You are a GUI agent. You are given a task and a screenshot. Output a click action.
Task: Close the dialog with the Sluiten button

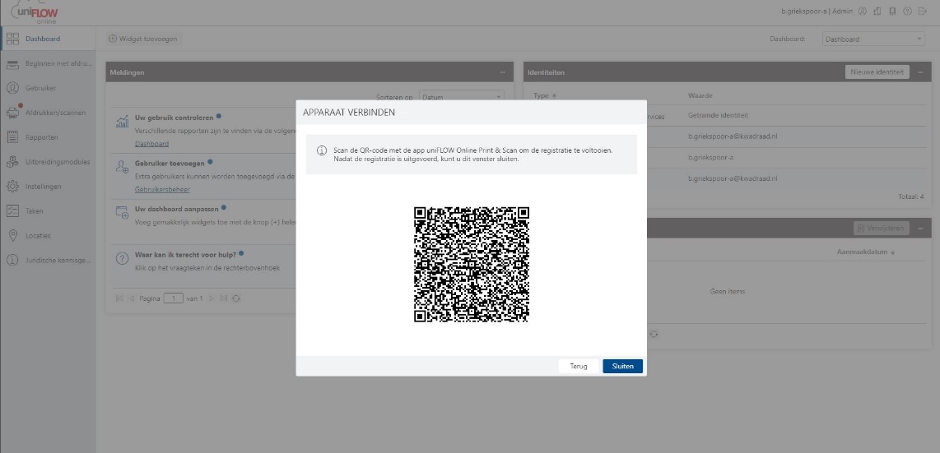(x=622, y=366)
